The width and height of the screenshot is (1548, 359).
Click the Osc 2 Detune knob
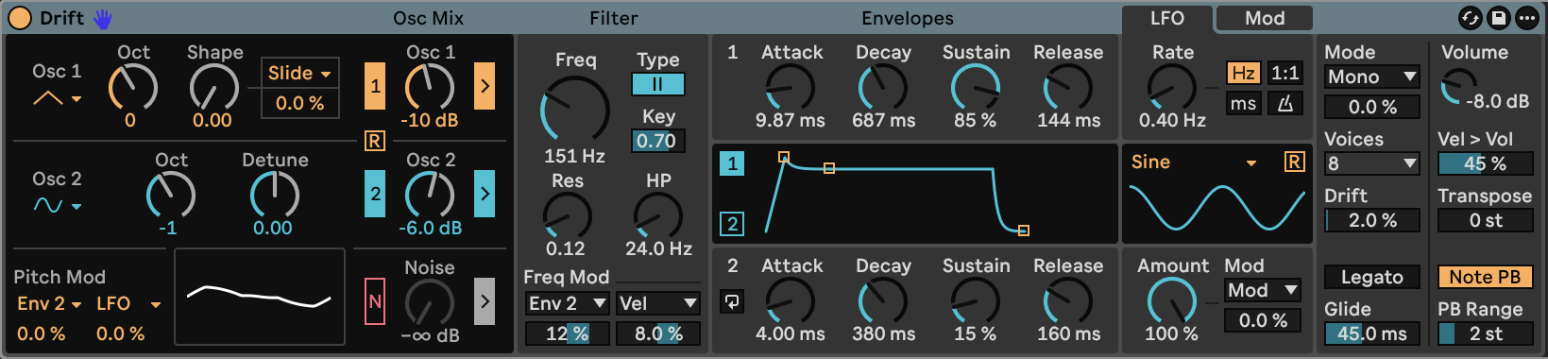pos(274,196)
